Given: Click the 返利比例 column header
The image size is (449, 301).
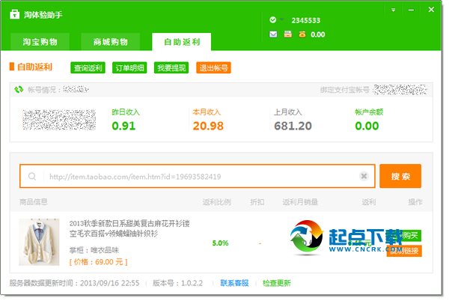Looking at the screenshot, I should pyautogui.click(x=217, y=202).
